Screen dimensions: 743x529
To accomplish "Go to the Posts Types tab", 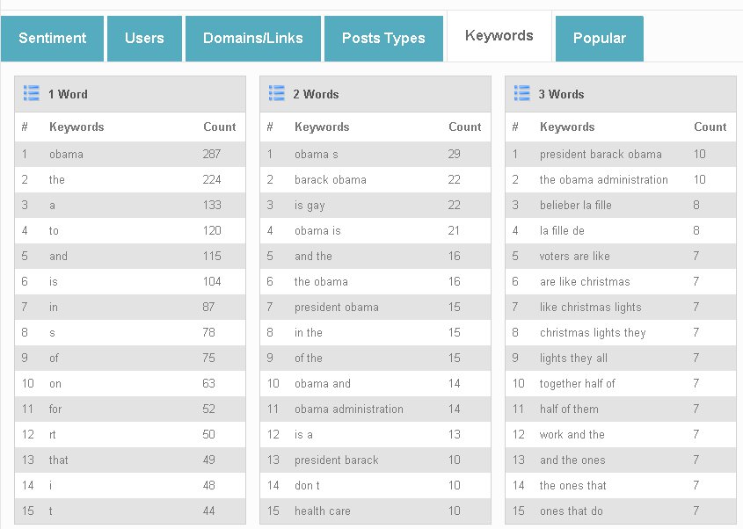I will tap(384, 39).
